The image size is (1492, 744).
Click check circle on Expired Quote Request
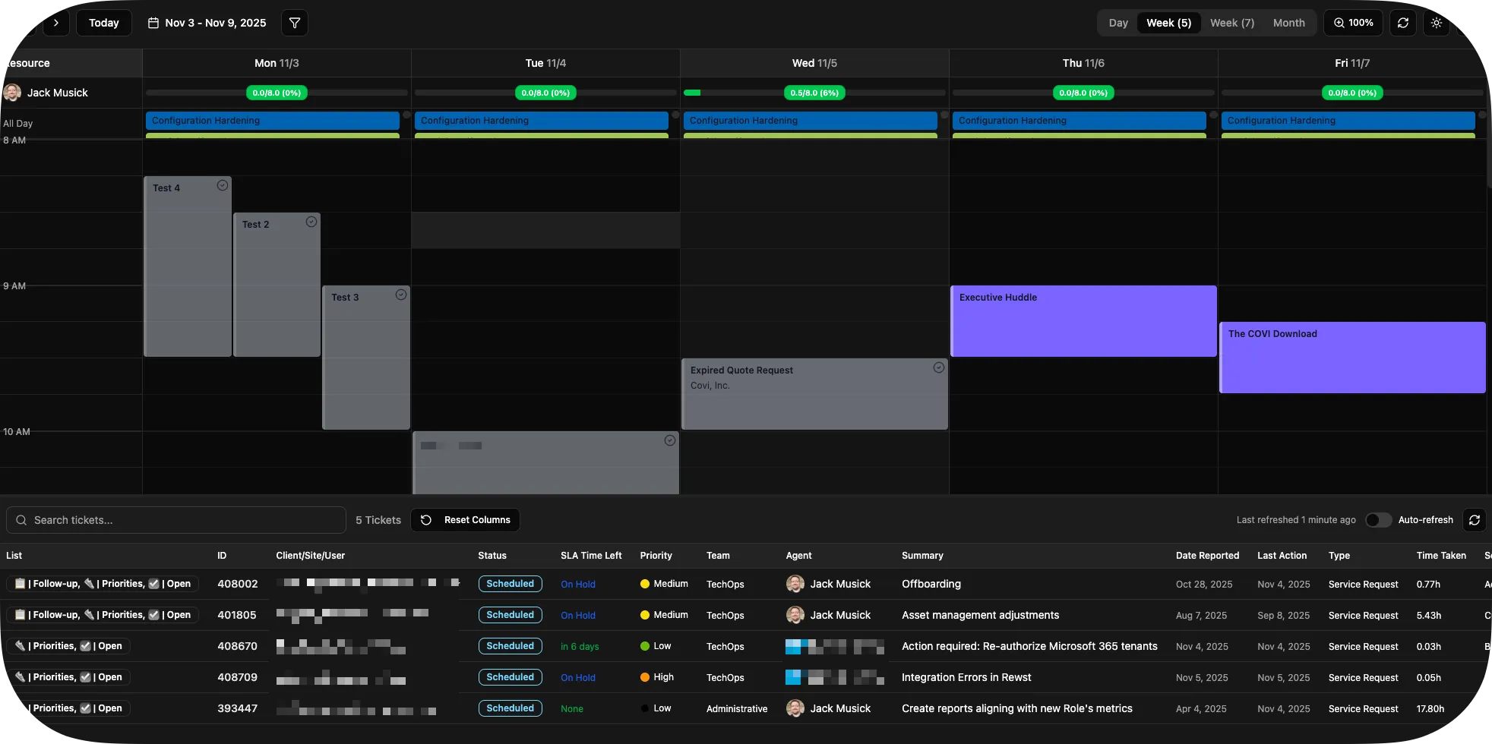coord(939,367)
